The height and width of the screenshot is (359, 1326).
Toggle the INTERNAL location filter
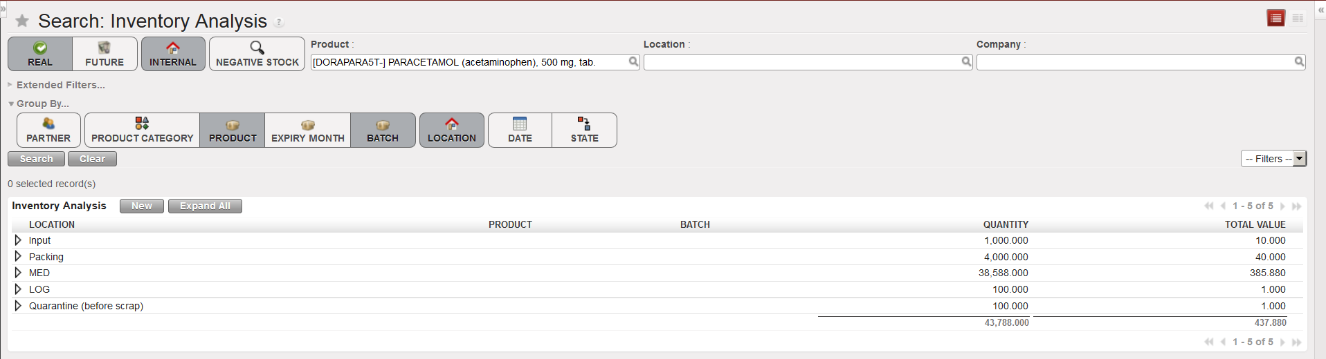pos(173,54)
